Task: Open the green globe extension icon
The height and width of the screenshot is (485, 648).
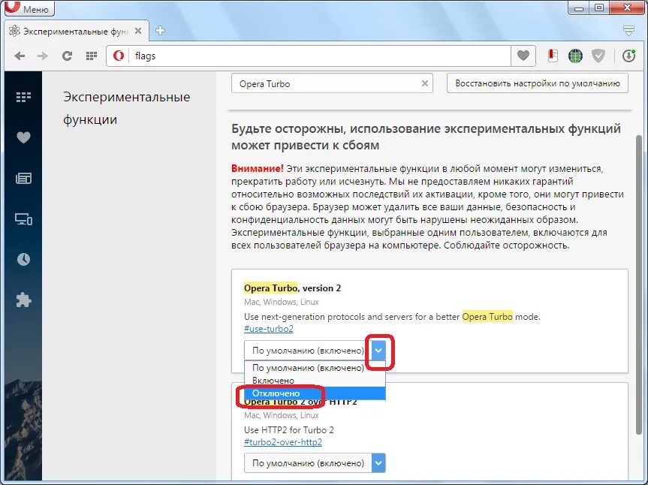Action: tap(575, 56)
